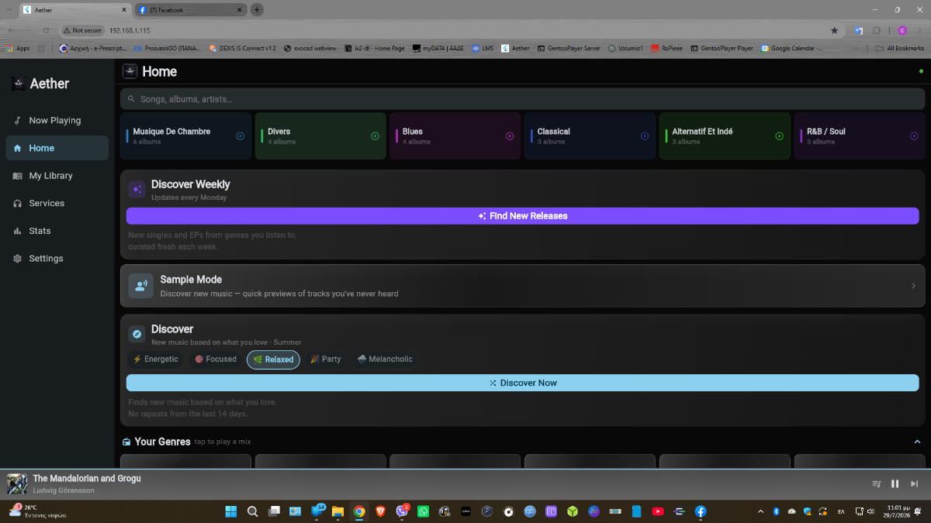Open Windows taskbar search
This screenshot has height=523, width=931.
click(252, 511)
